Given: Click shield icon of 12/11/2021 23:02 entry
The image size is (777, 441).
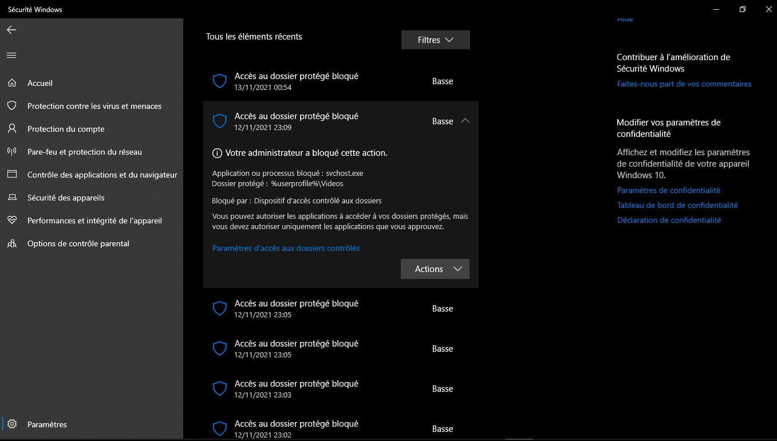Looking at the screenshot, I should pos(220,429).
